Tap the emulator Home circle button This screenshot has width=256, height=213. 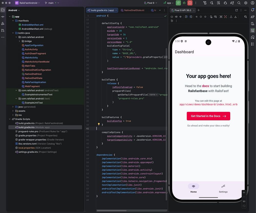(201, 17)
